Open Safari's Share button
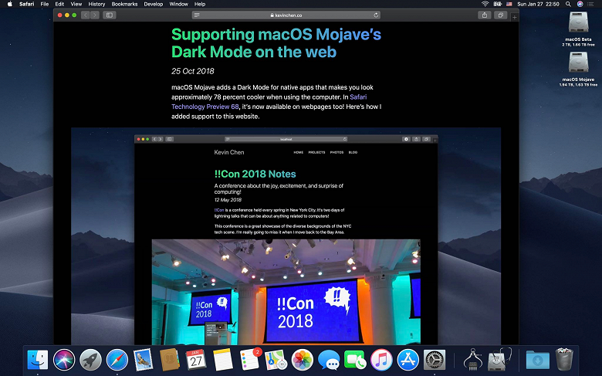The height and width of the screenshot is (376, 602). (x=485, y=15)
